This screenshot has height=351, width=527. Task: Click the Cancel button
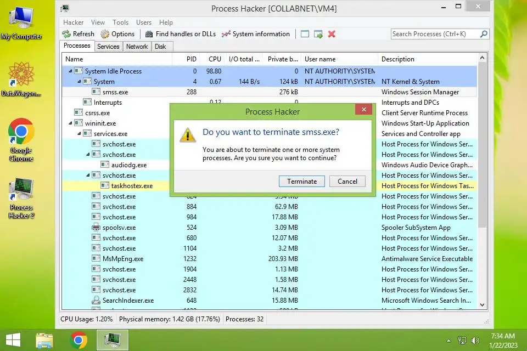[x=347, y=182]
